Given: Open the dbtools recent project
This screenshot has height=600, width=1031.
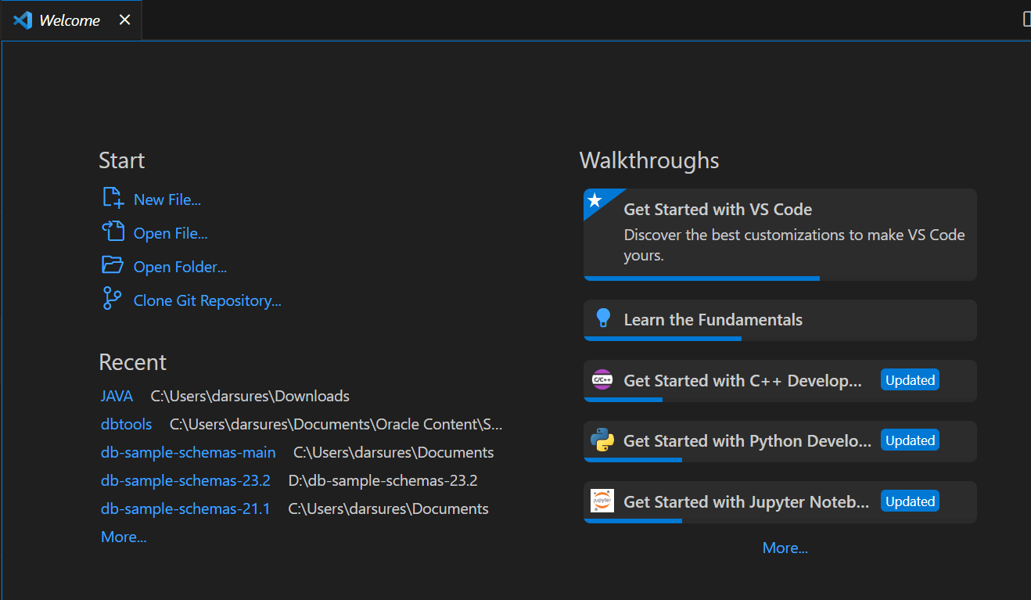Looking at the screenshot, I should click(x=126, y=423).
